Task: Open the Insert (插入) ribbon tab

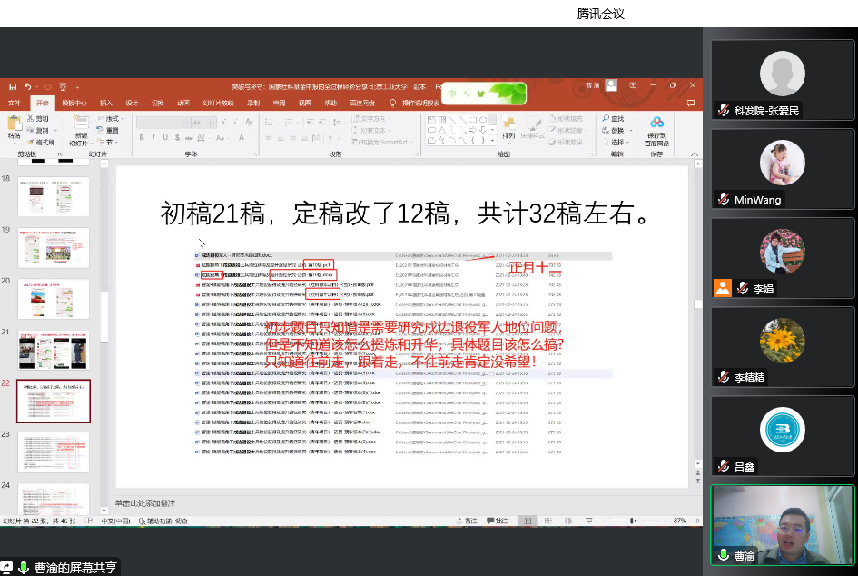Action: coord(106,103)
